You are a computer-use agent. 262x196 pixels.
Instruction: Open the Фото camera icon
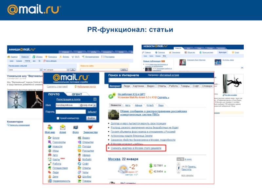point(76,127)
